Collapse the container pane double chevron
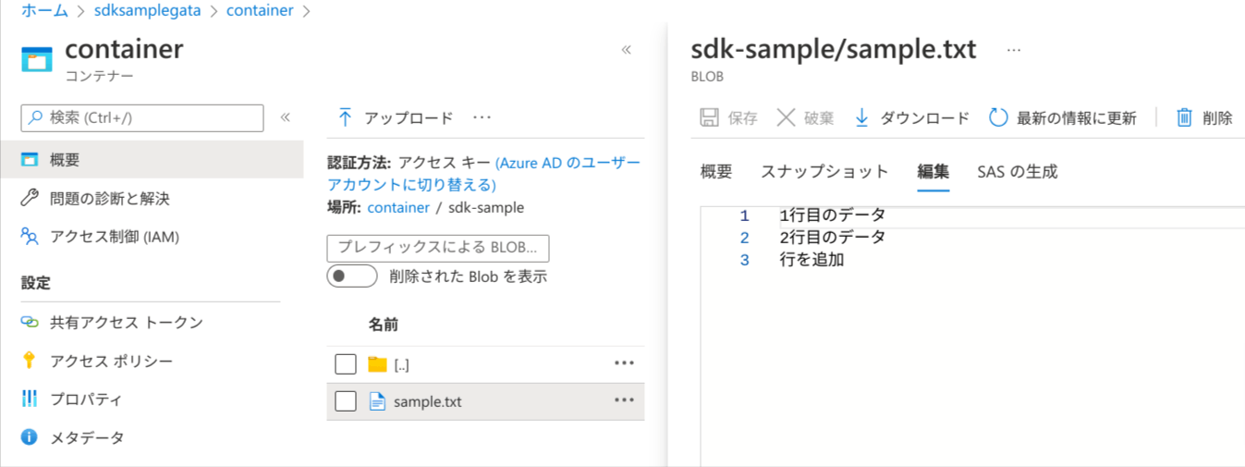This screenshot has height=467, width=1245. click(626, 50)
